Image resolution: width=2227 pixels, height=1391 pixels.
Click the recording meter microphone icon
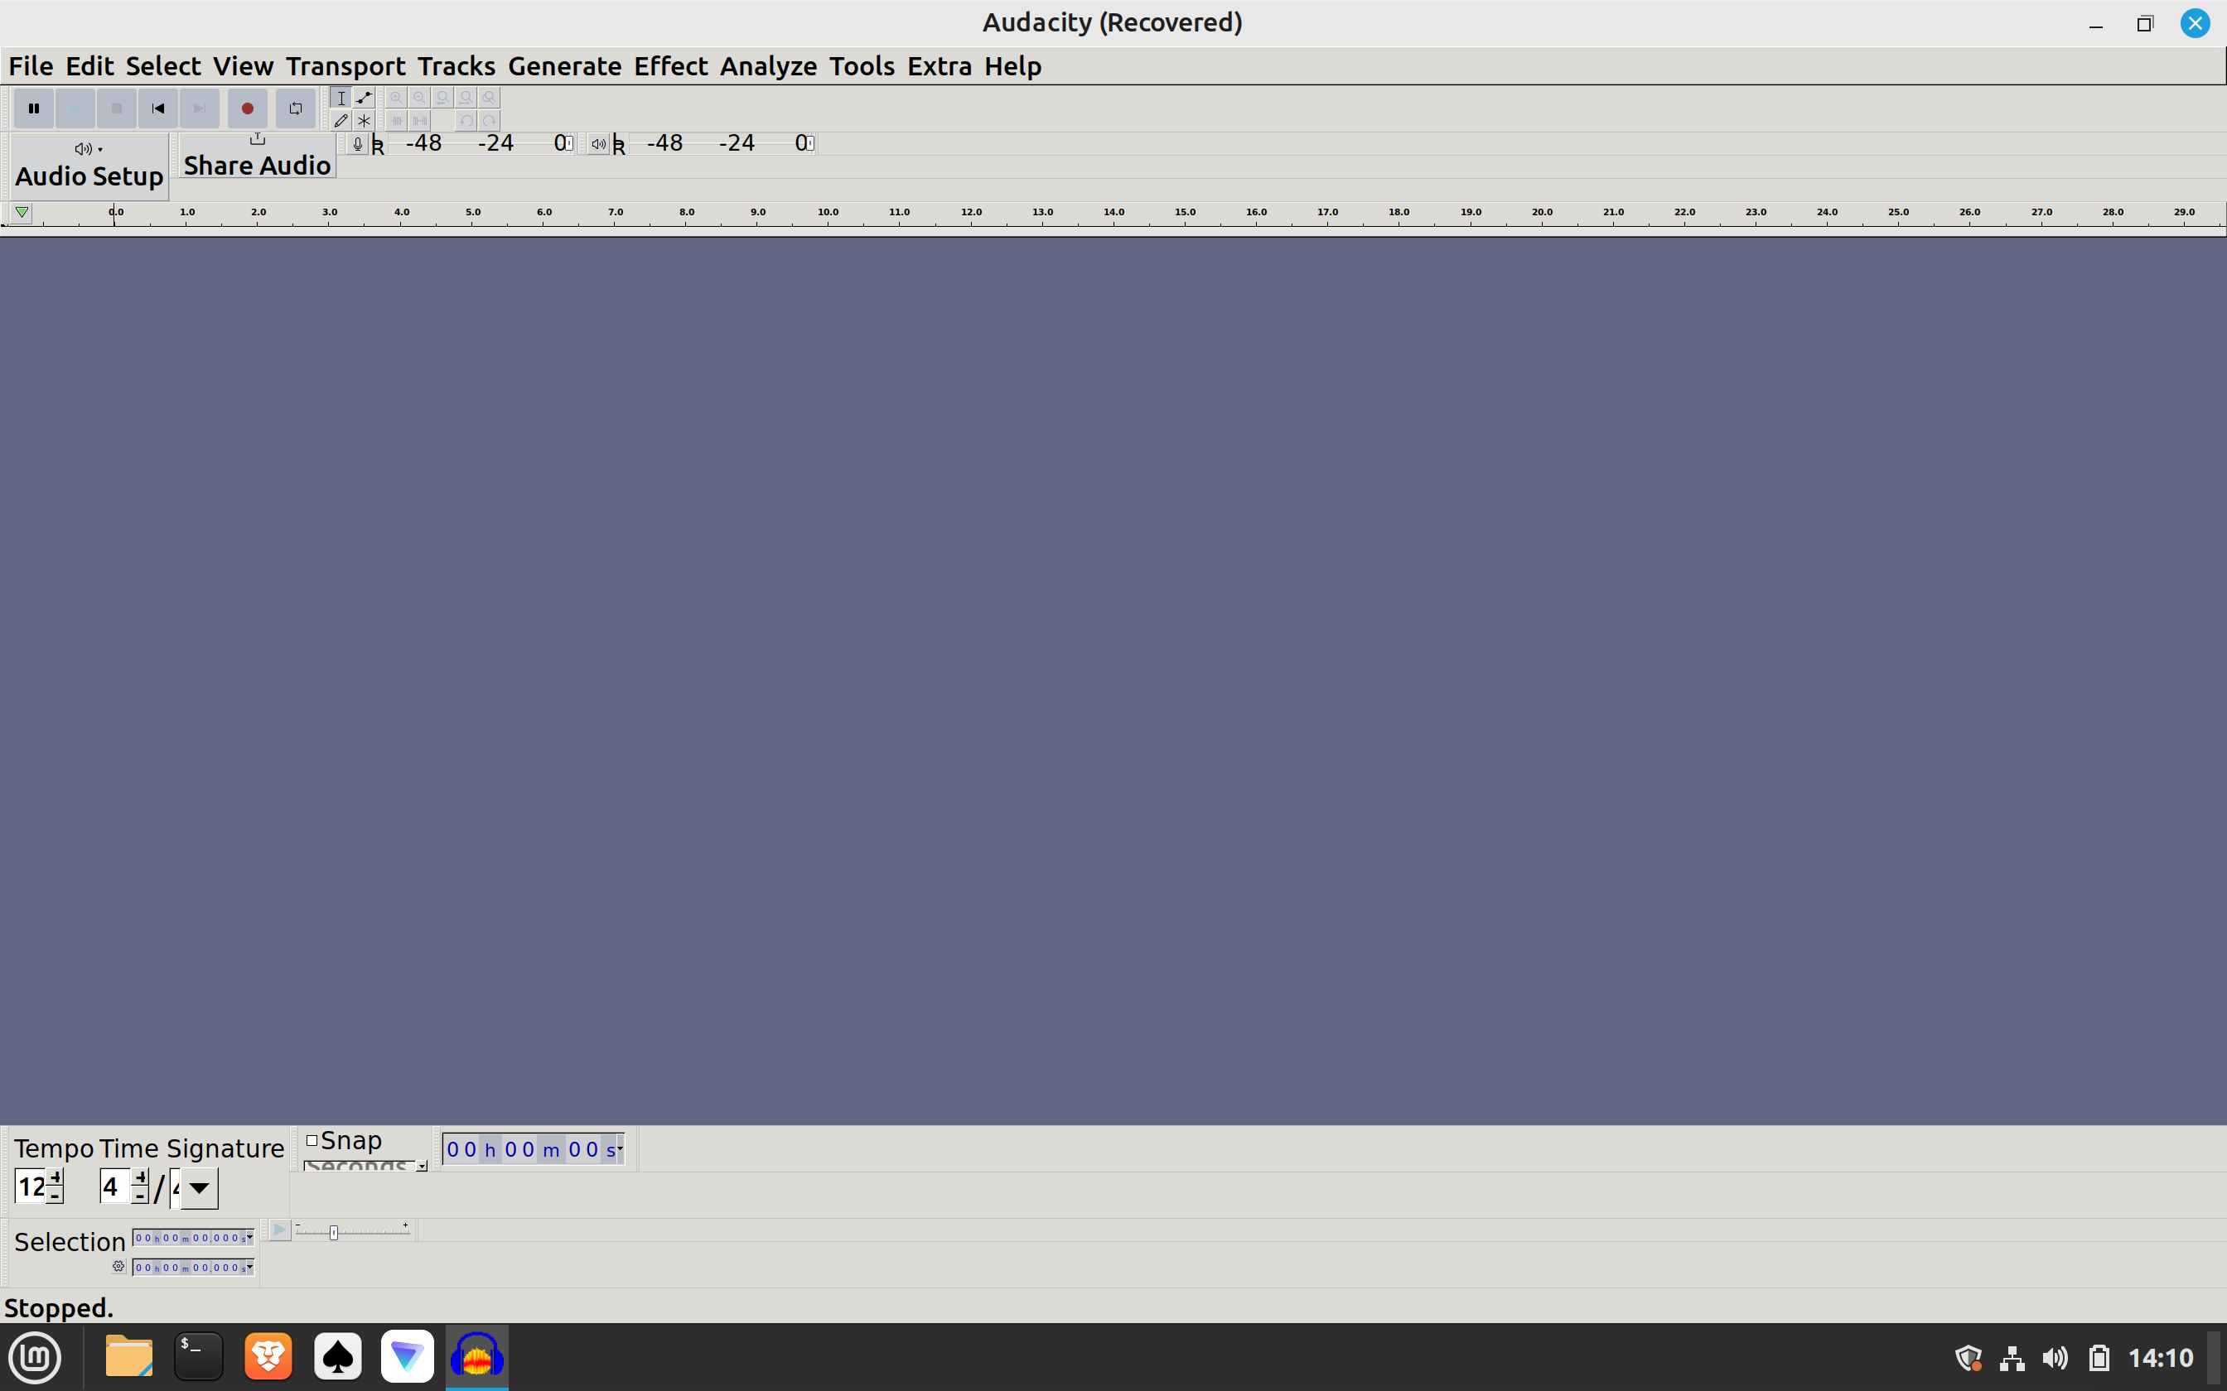(358, 143)
